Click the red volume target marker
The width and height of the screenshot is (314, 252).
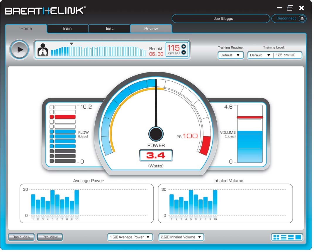(250, 117)
